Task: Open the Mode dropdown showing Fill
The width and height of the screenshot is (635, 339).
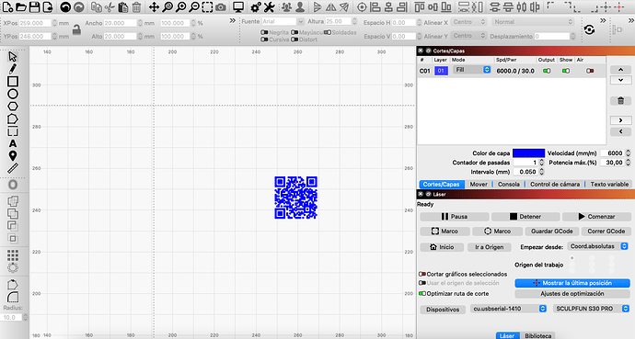Action: coord(472,70)
